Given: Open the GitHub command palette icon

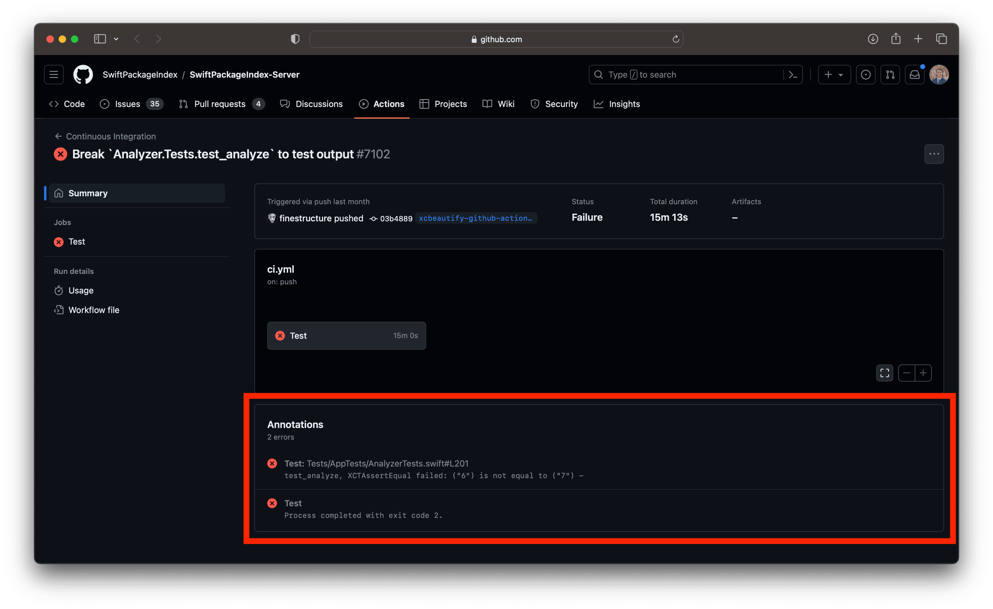Looking at the screenshot, I should pos(792,75).
